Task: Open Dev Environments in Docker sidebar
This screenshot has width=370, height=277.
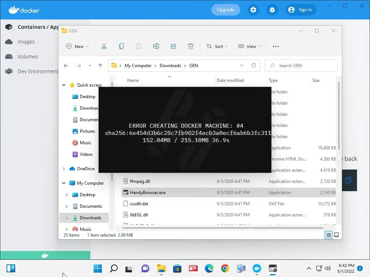Action: [x=32, y=71]
